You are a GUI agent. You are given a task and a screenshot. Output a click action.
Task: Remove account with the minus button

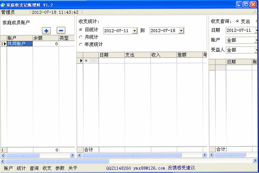click(x=61, y=30)
